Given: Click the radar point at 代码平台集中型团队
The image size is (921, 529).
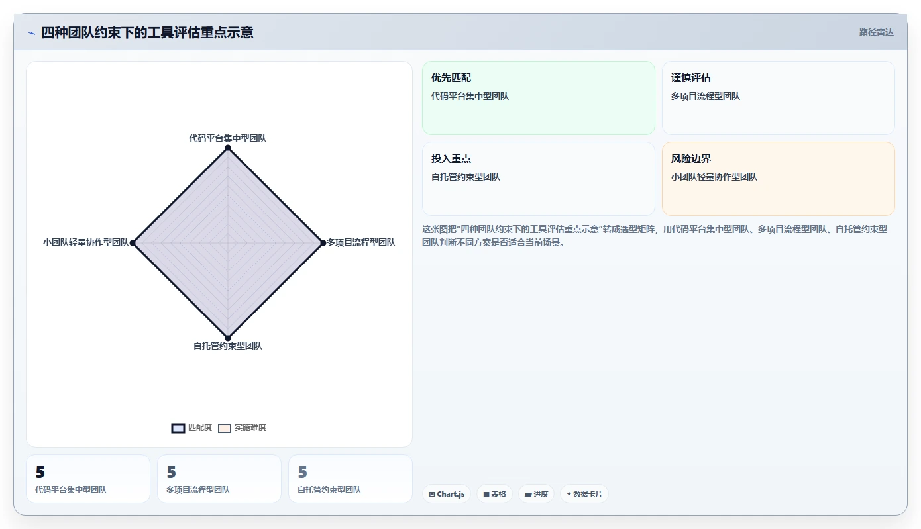Looking at the screenshot, I should (228, 148).
